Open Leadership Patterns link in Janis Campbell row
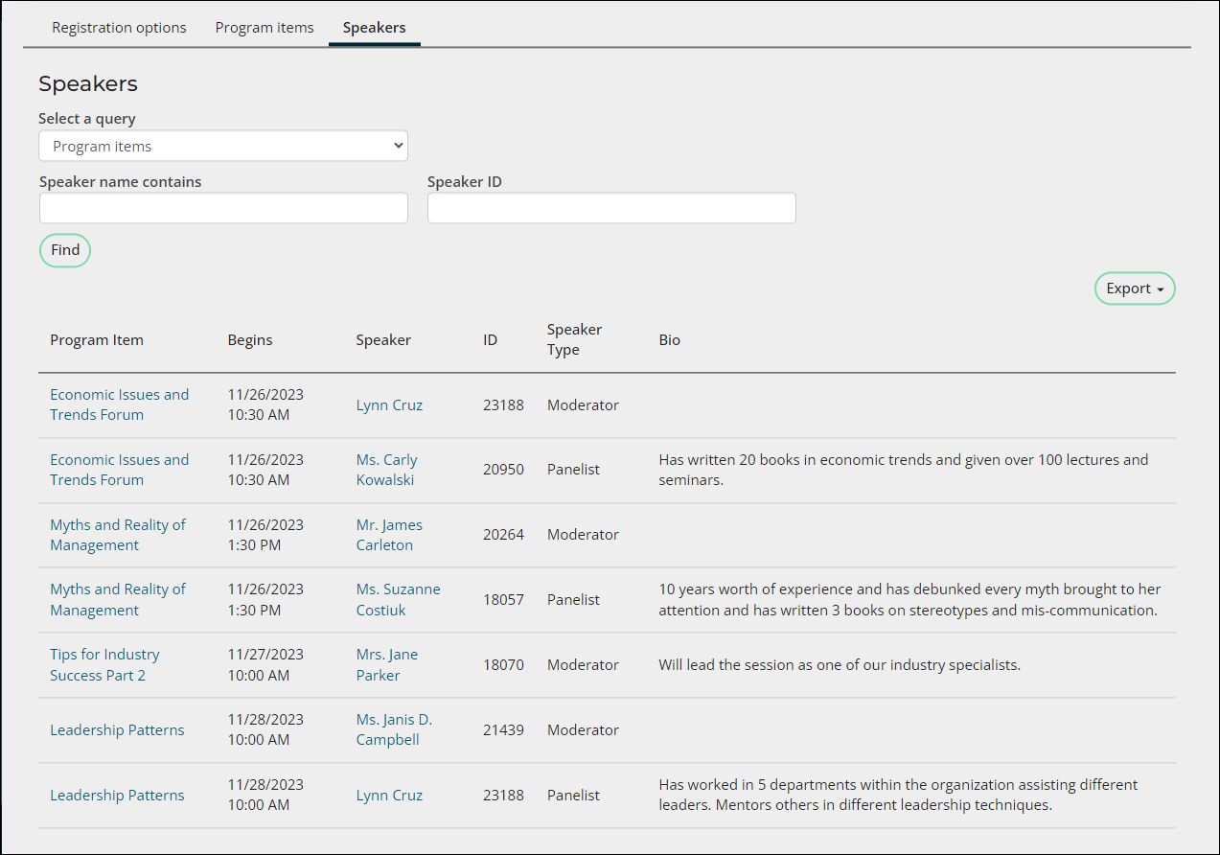 pos(117,729)
